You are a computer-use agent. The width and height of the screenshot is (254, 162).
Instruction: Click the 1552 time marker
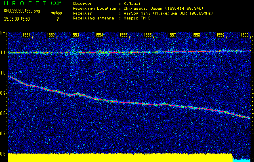[x=51, y=35]
